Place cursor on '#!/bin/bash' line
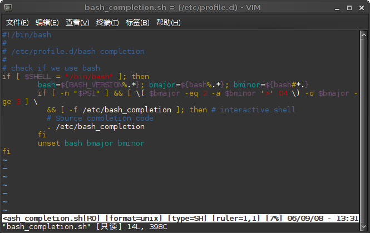 click(x=27, y=35)
